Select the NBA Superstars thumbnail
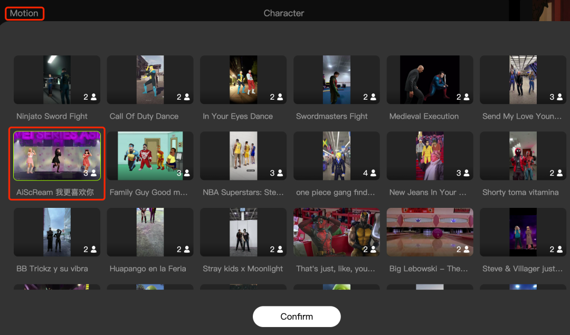 (x=243, y=156)
